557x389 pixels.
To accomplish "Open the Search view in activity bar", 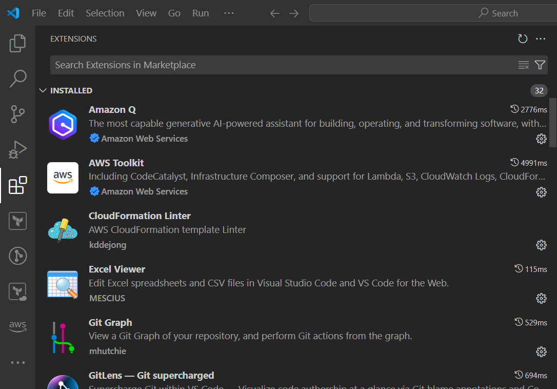I will pos(17,79).
